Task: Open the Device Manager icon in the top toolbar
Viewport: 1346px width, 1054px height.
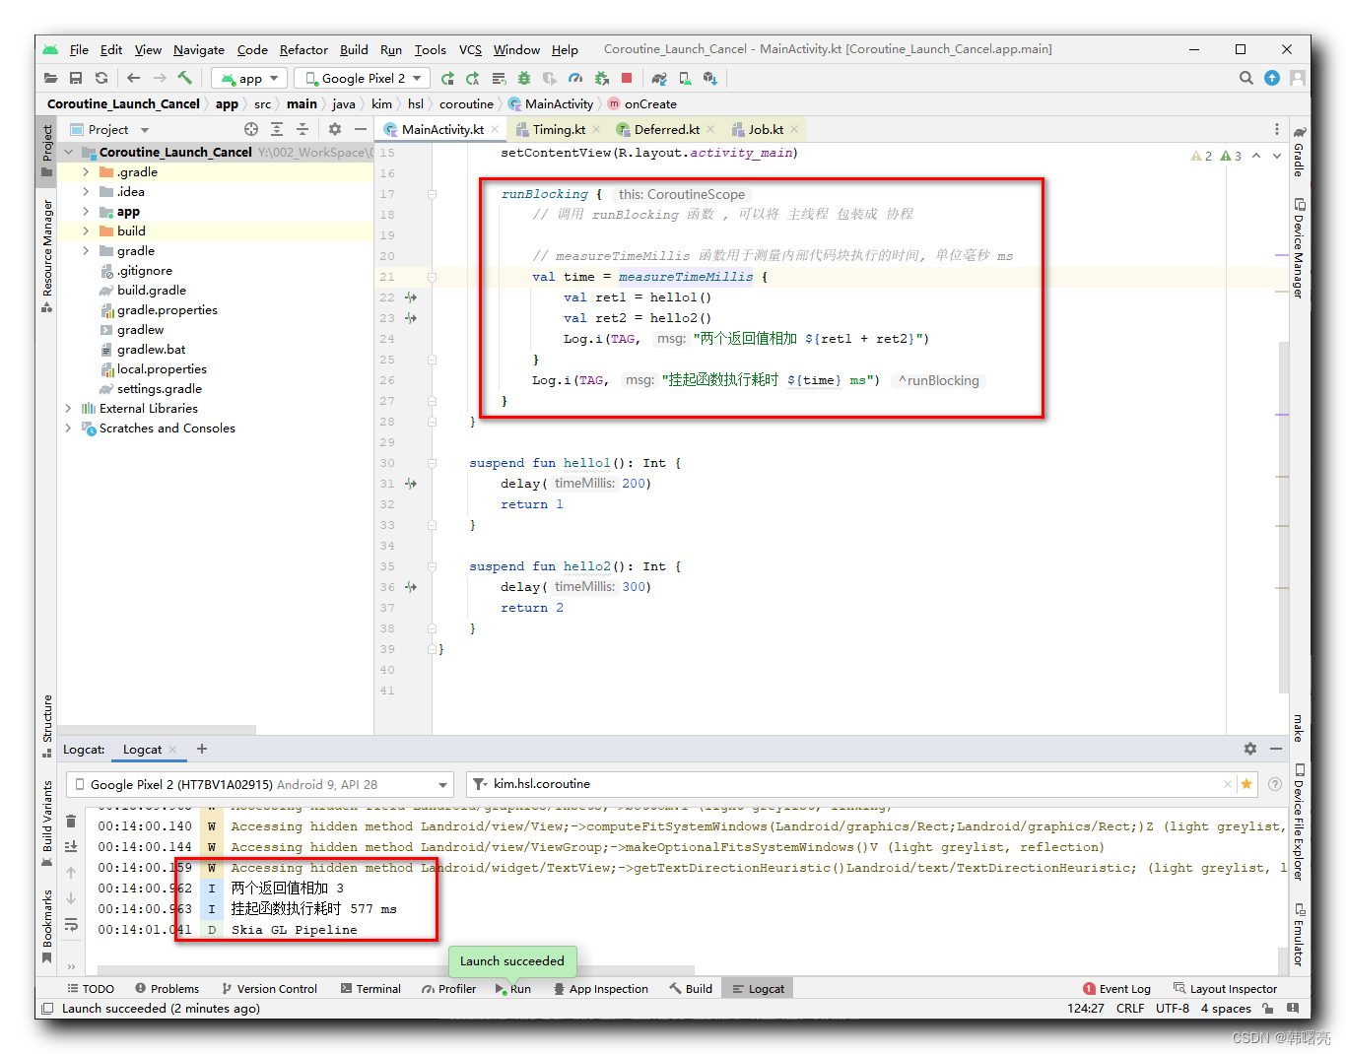Action: point(685,78)
